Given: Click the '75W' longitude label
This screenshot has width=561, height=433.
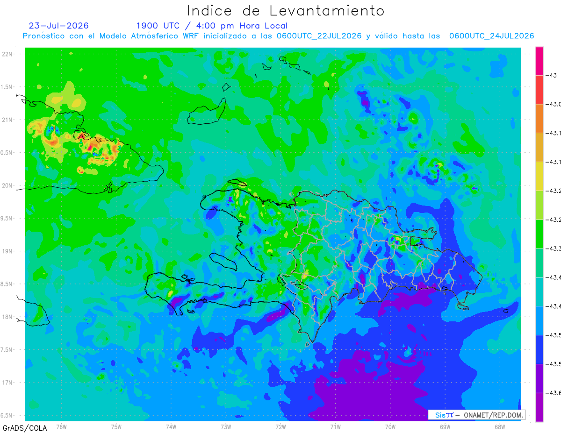Looking at the screenshot, I should 116,426.
